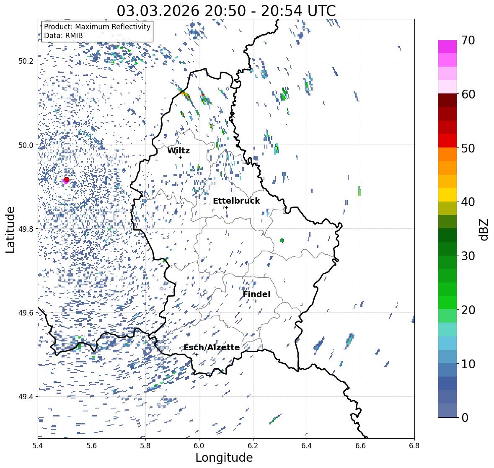494x468 pixels.
Task: Click the 0 colorbar tick label
Action: 465,418
